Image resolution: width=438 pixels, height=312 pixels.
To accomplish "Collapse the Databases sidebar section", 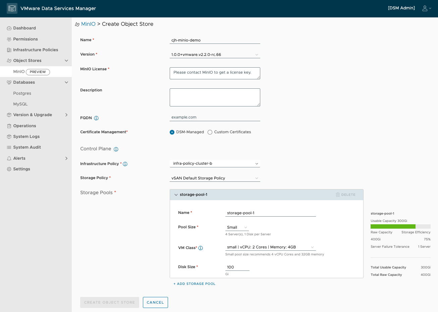I will click(66, 82).
